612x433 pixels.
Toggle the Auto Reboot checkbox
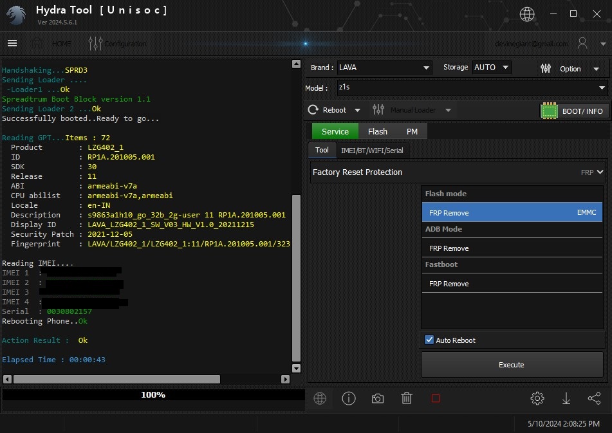[429, 340]
